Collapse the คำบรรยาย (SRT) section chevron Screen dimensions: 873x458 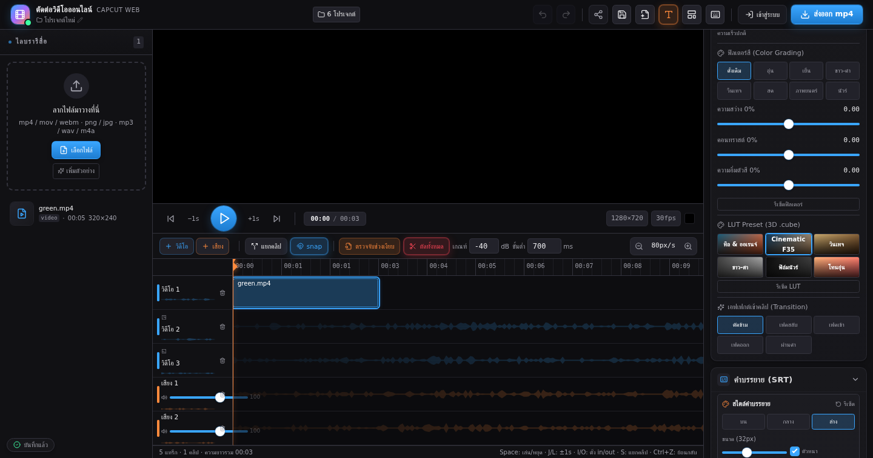pos(855,379)
